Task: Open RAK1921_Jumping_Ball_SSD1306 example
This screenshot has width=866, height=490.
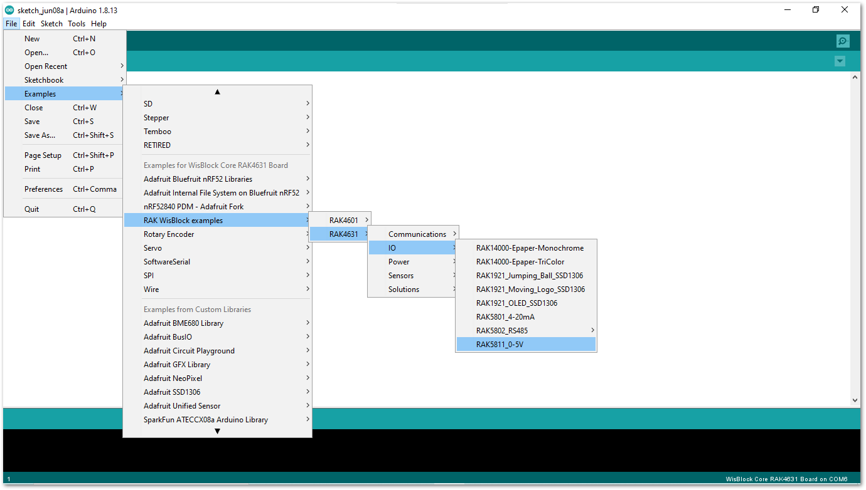Action: pos(526,276)
